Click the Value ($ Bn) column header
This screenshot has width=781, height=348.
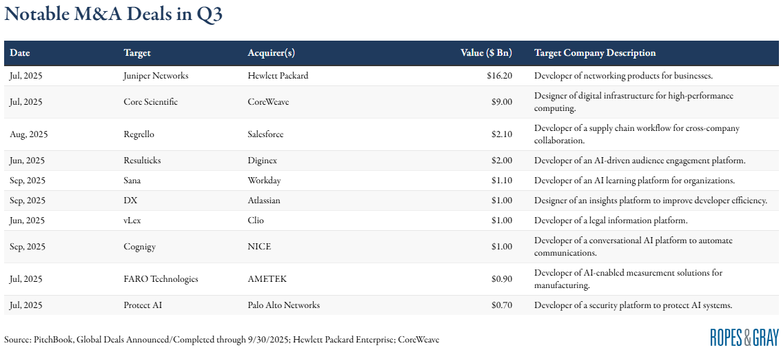[486, 52]
